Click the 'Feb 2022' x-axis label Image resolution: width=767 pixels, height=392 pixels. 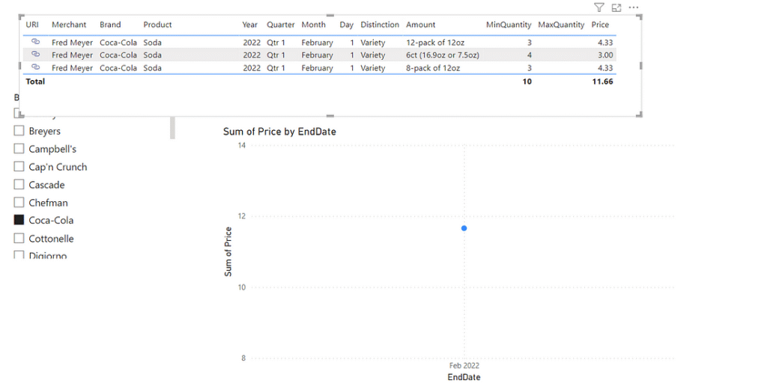click(464, 366)
